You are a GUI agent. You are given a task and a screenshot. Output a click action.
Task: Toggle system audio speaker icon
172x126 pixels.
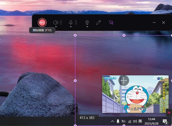55,22
